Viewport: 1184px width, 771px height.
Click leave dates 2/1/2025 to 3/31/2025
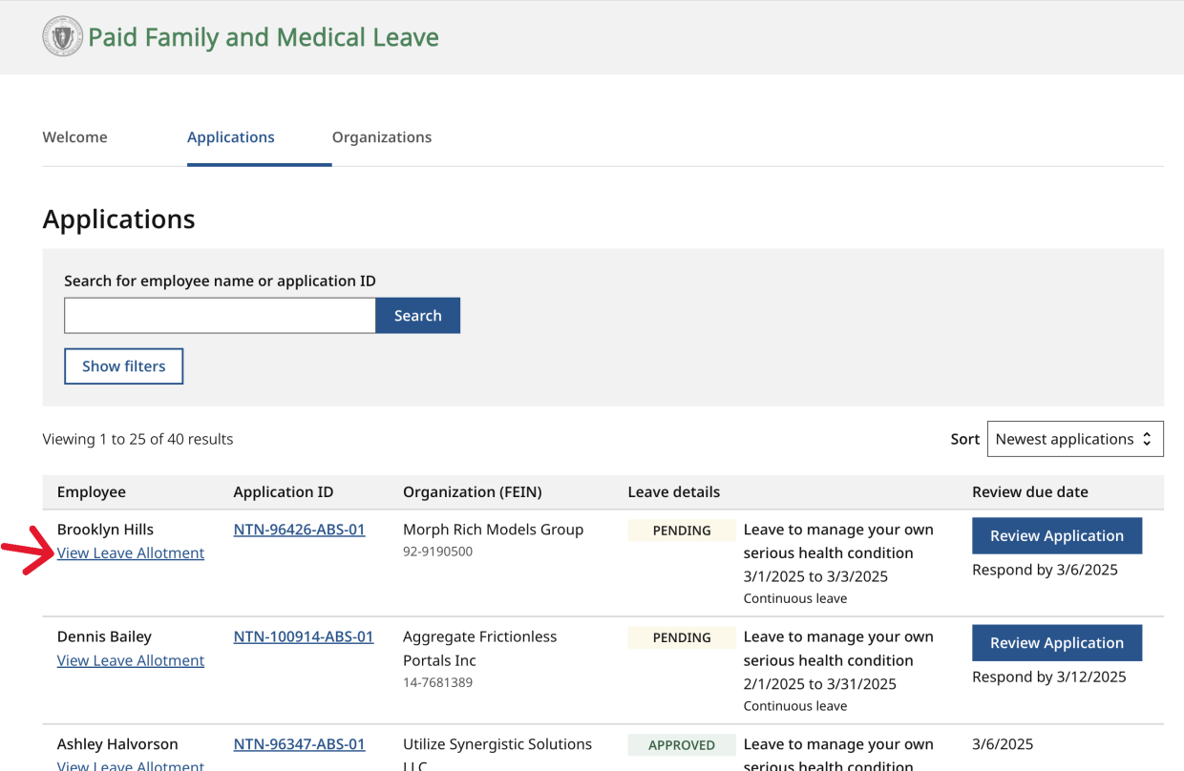click(x=820, y=683)
